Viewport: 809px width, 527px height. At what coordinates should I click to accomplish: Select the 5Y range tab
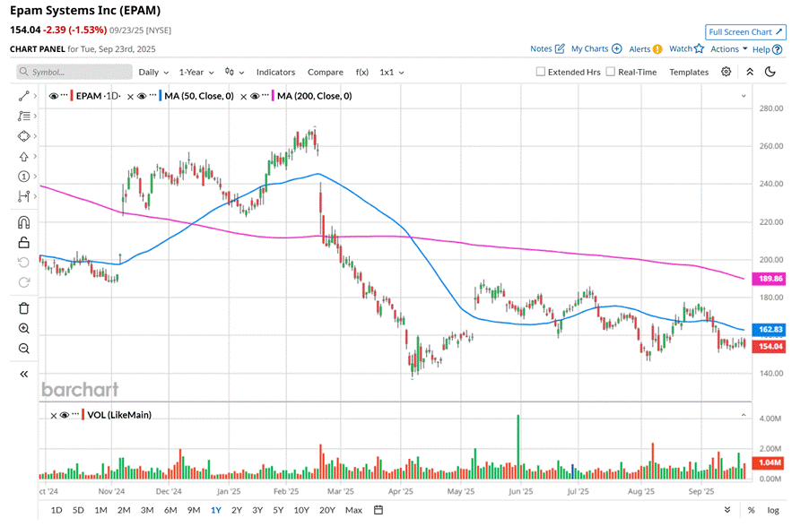[x=278, y=510]
